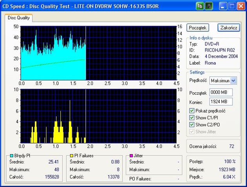247x187 pixels.
Task: Click the yellow PI Failures color swatch
Action: (71, 156)
